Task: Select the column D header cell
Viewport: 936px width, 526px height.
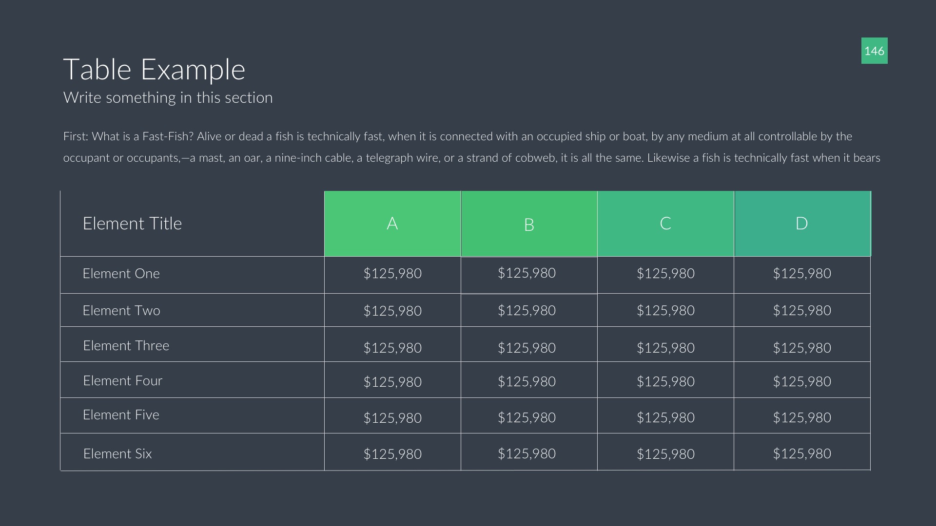Action: 802,224
